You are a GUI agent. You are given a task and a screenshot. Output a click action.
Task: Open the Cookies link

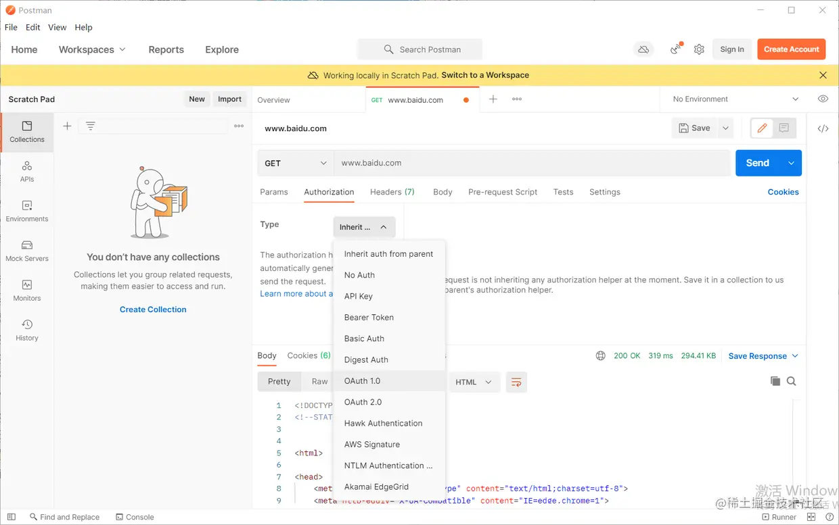click(783, 192)
